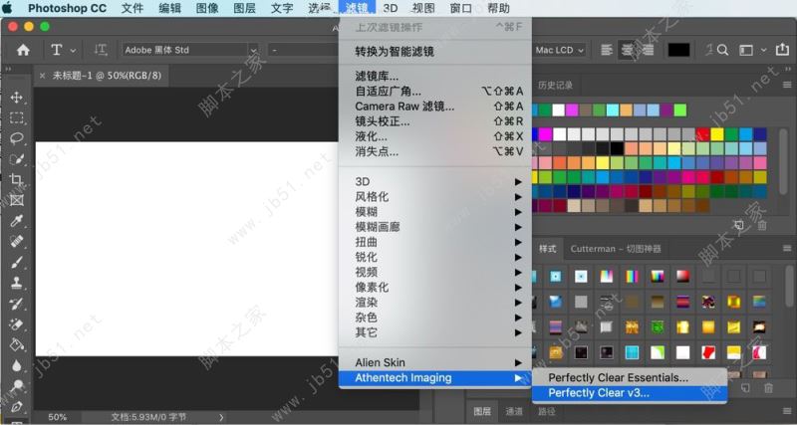Click the share icon in options bar
This screenshot has height=425, width=797.
click(x=782, y=49)
